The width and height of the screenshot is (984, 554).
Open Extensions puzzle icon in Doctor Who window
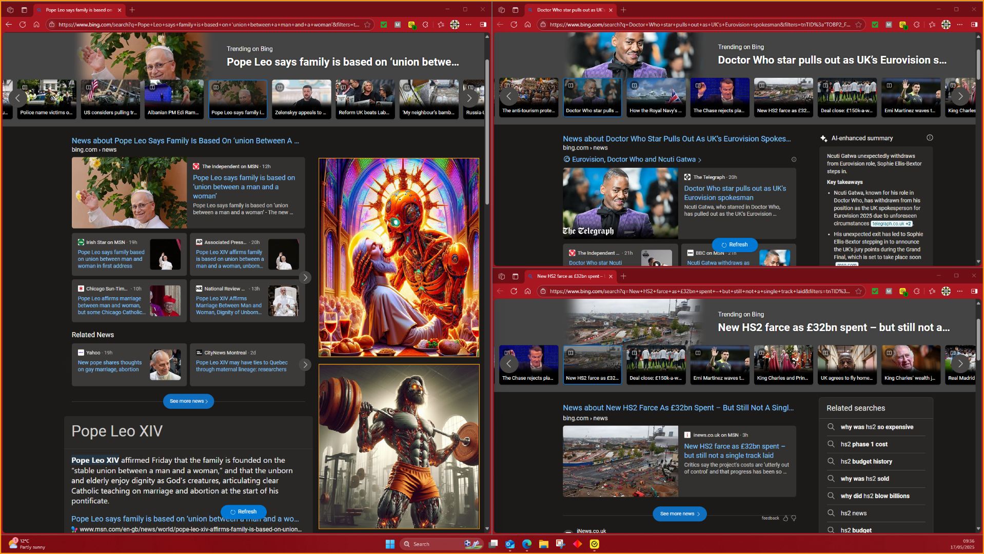pos(917,24)
